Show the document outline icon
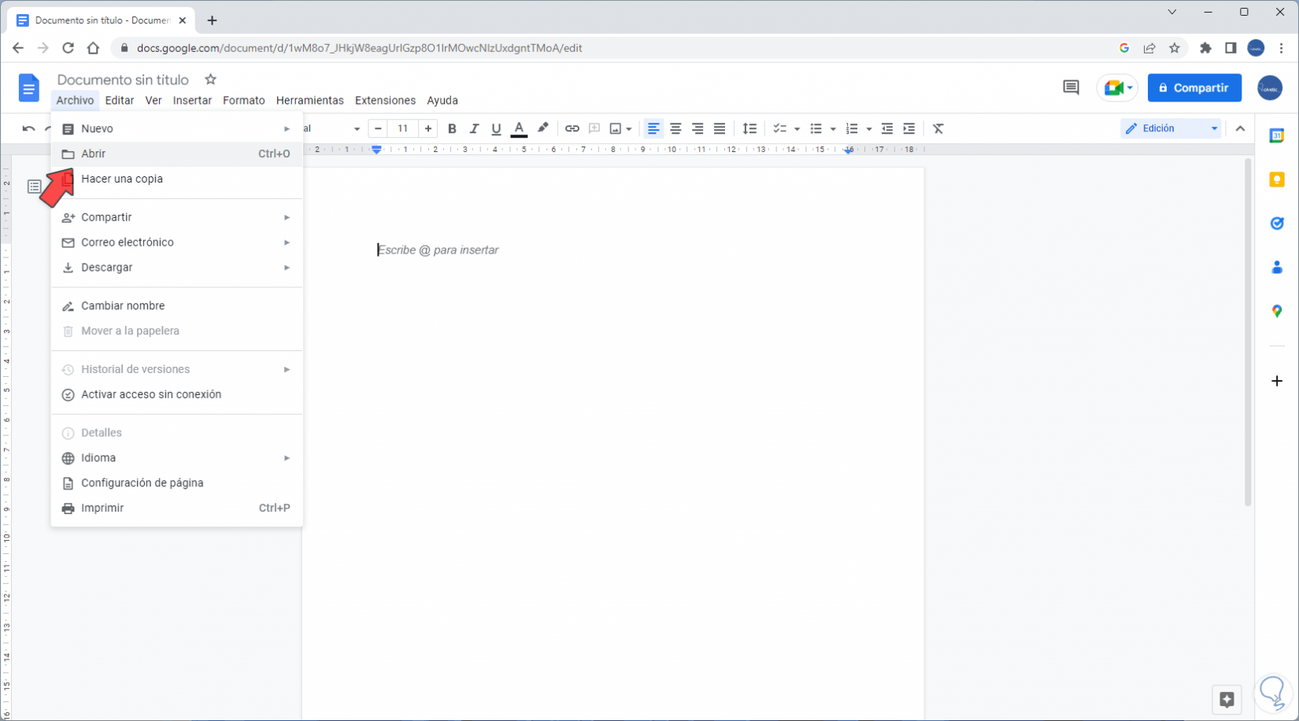Viewport: 1299px width, 721px height. coord(35,187)
